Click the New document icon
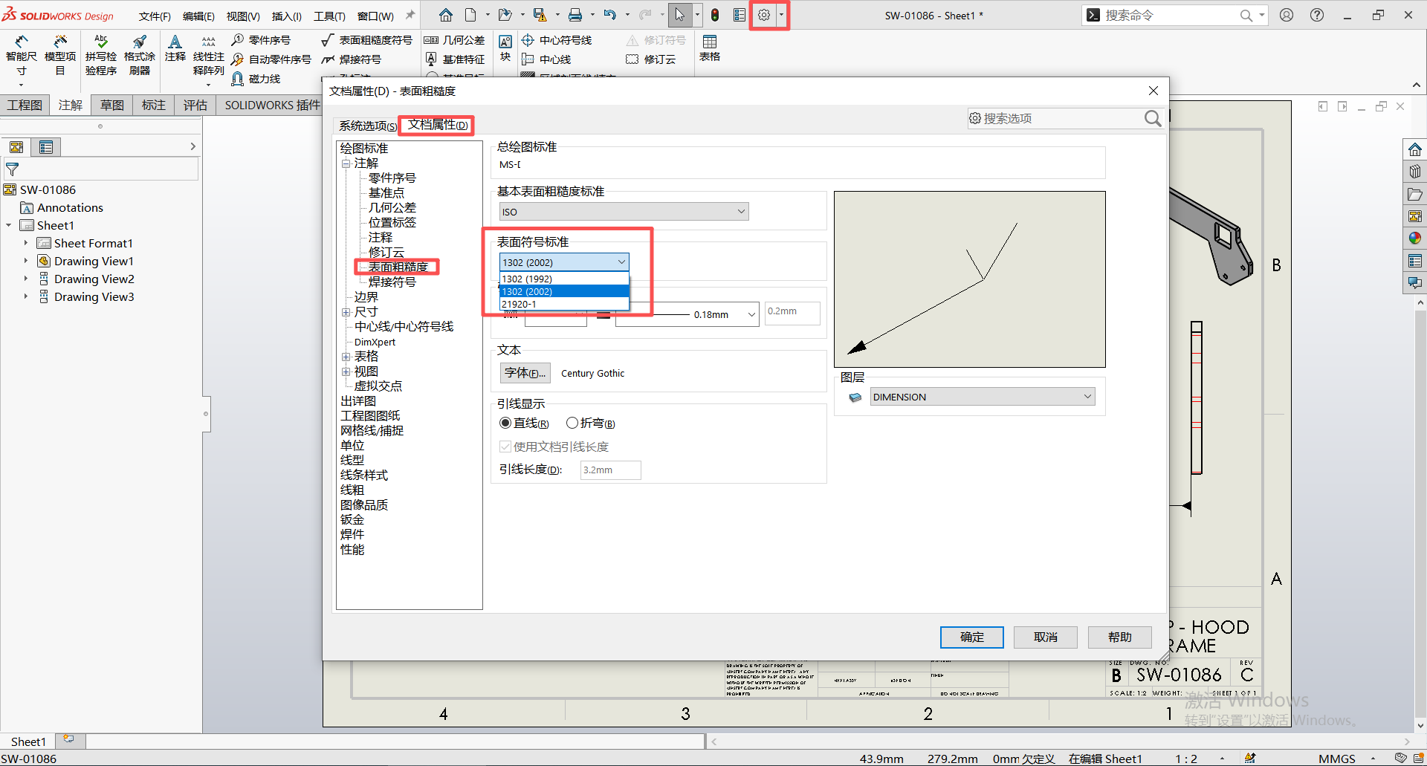This screenshot has width=1427, height=766. [470, 15]
